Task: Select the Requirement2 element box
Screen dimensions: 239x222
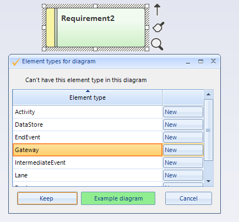Action: tap(95, 28)
